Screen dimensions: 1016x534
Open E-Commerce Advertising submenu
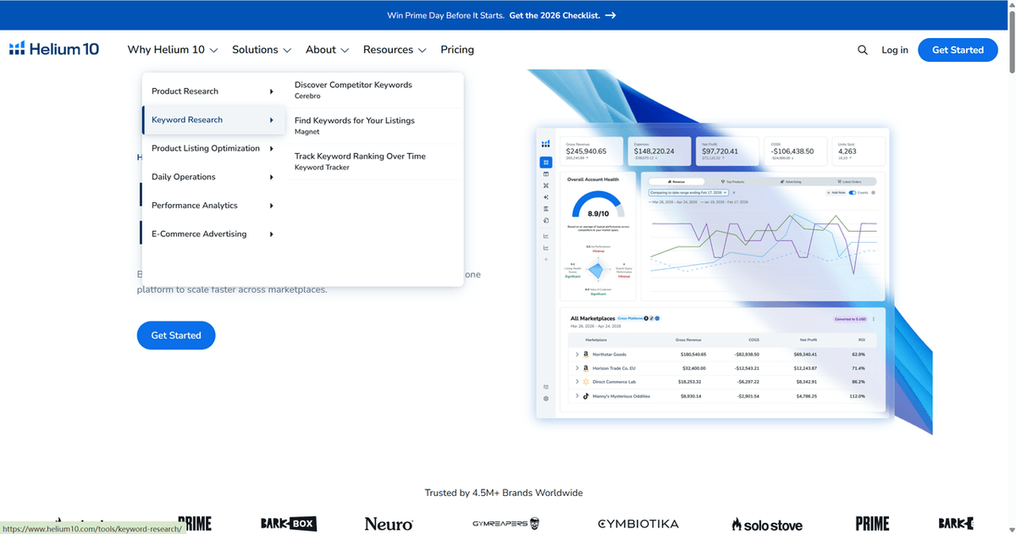[x=213, y=234]
